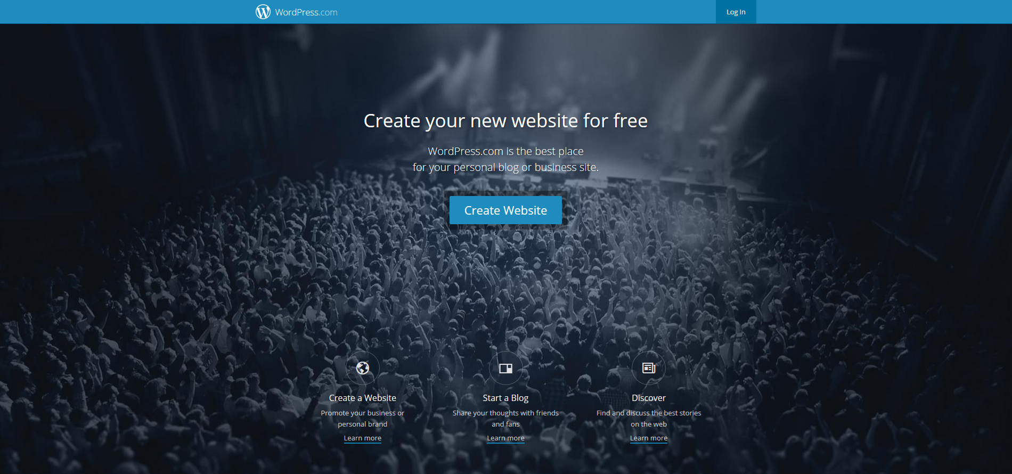This screenshot has height=474, width=1012.
Task: Open Learn more under Start a Blog
Action: pos(505,438)
